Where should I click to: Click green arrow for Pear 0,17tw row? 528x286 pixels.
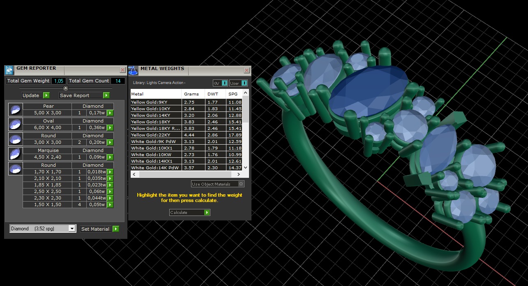[110, 113]
